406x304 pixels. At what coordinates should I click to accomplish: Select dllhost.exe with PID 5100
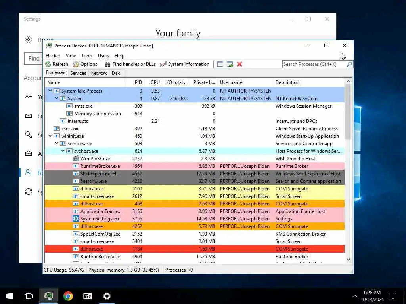coord(194,189)
